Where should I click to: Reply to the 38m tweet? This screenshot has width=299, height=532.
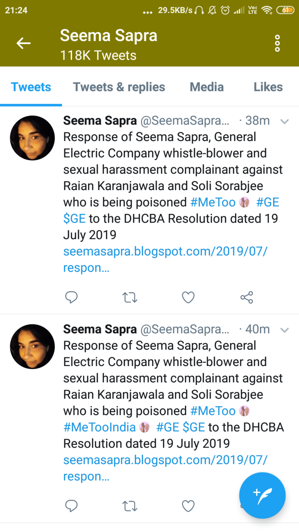pos(71,298)
